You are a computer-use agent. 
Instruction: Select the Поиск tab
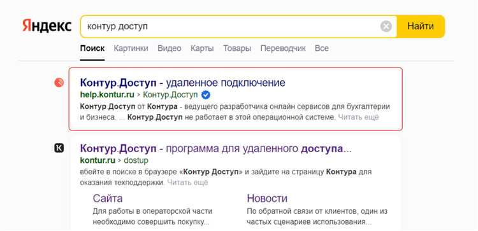[x=92, y=48]
